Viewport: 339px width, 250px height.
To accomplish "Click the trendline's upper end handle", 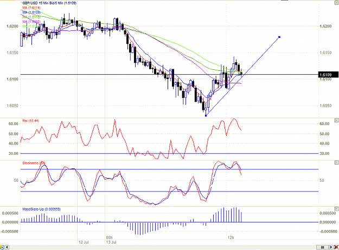I will click(x=279, y=37).
